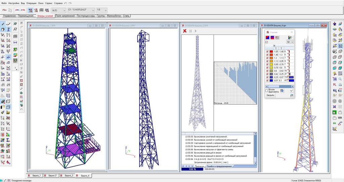Image resolution: width=344 pixels, height=182 pixels.
Task: Switch to the Башня_1 document tab
Action: click(x=35, y=175)
